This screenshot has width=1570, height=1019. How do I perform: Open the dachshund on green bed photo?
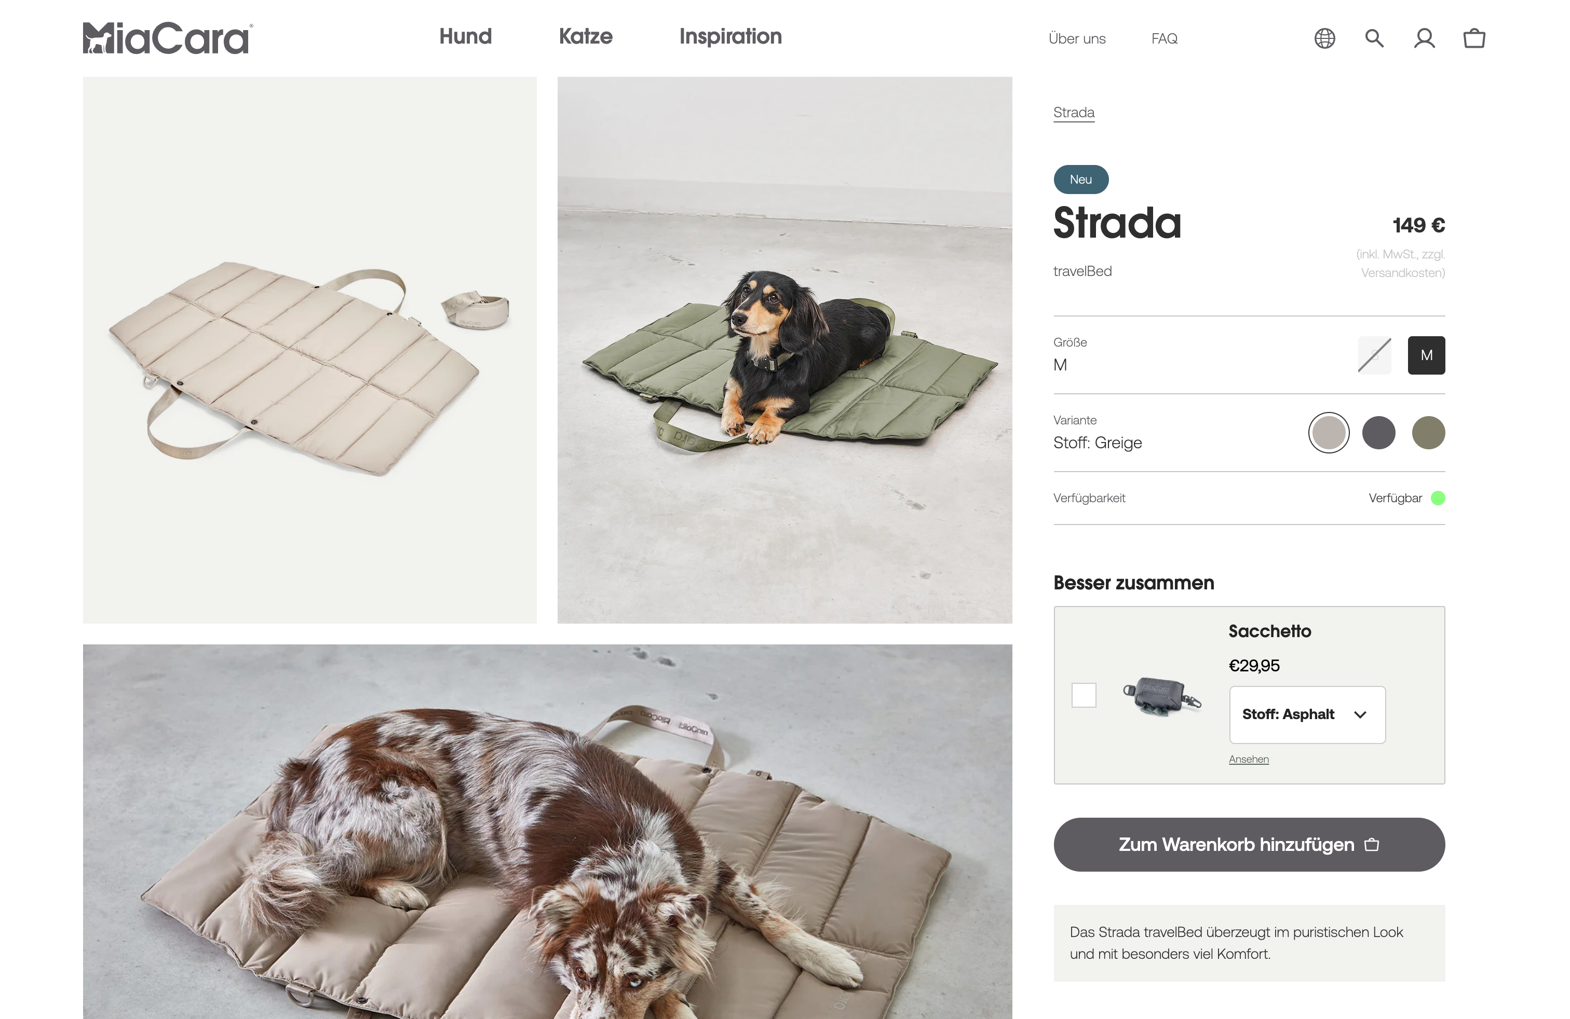(784, 350)
